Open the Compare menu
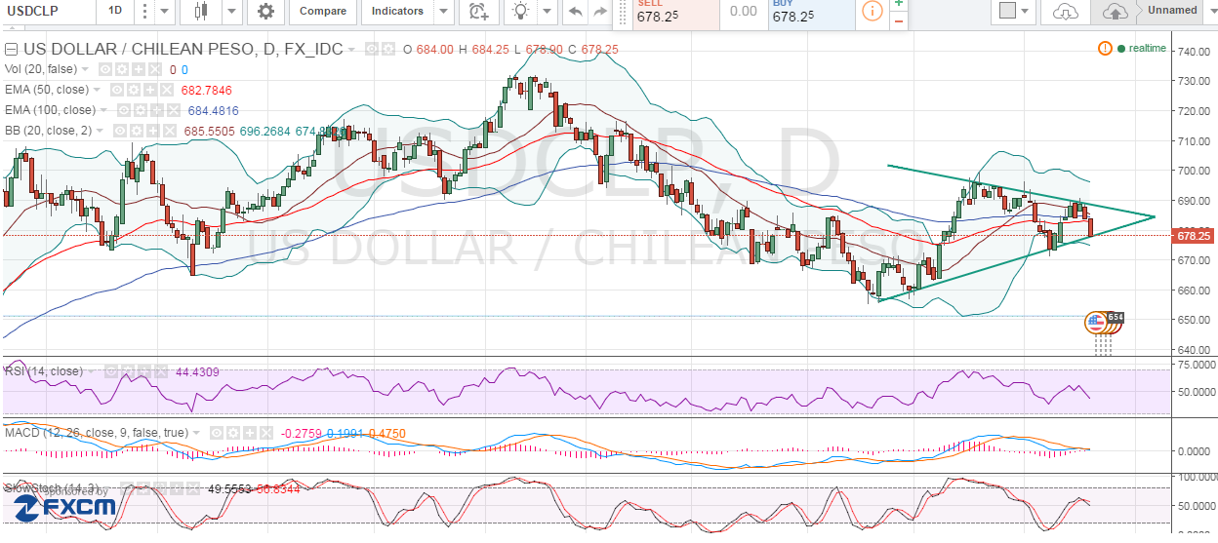Screen dimensions: 1218x543 coord(323,12)
